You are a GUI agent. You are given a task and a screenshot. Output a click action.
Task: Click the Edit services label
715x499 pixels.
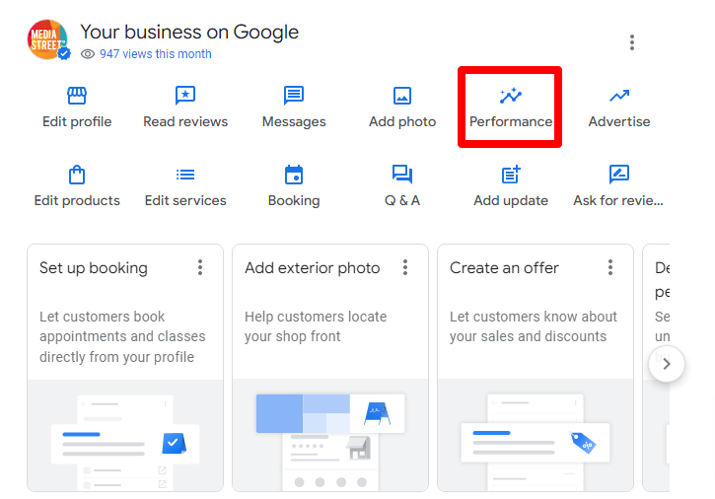coord(185,201)
